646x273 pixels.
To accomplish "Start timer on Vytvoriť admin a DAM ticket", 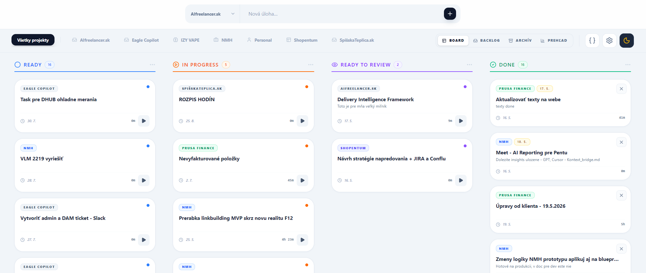I will coord(144,240).
